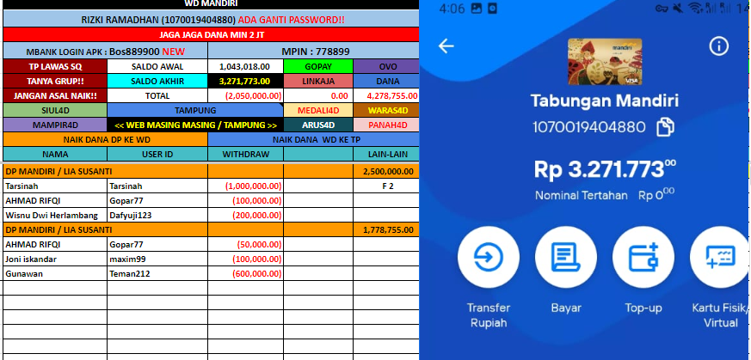Click the MPIN : 778899 cell
This screenshot has height=360, width=751.
[x=313, y=52]
